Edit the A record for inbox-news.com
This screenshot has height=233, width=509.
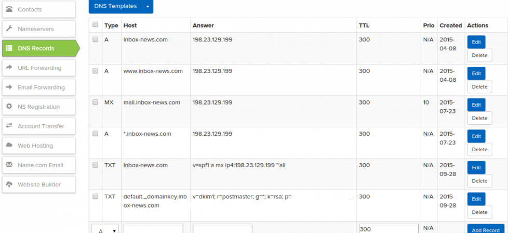[476, 42]
